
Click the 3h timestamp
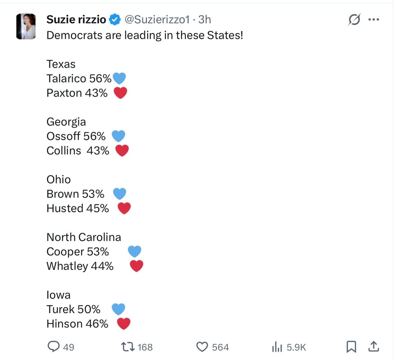(x=205, y=19)
